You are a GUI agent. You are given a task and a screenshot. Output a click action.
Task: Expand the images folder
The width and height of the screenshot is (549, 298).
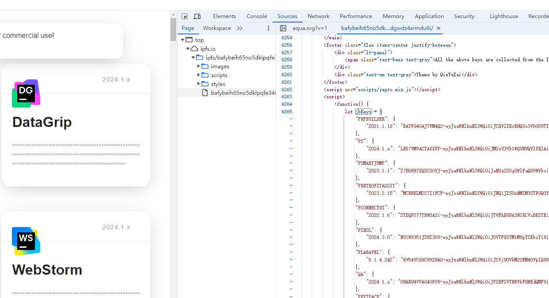[x=199, y=66]
